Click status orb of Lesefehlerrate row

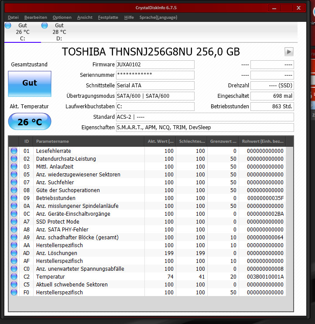pos(14,151)
